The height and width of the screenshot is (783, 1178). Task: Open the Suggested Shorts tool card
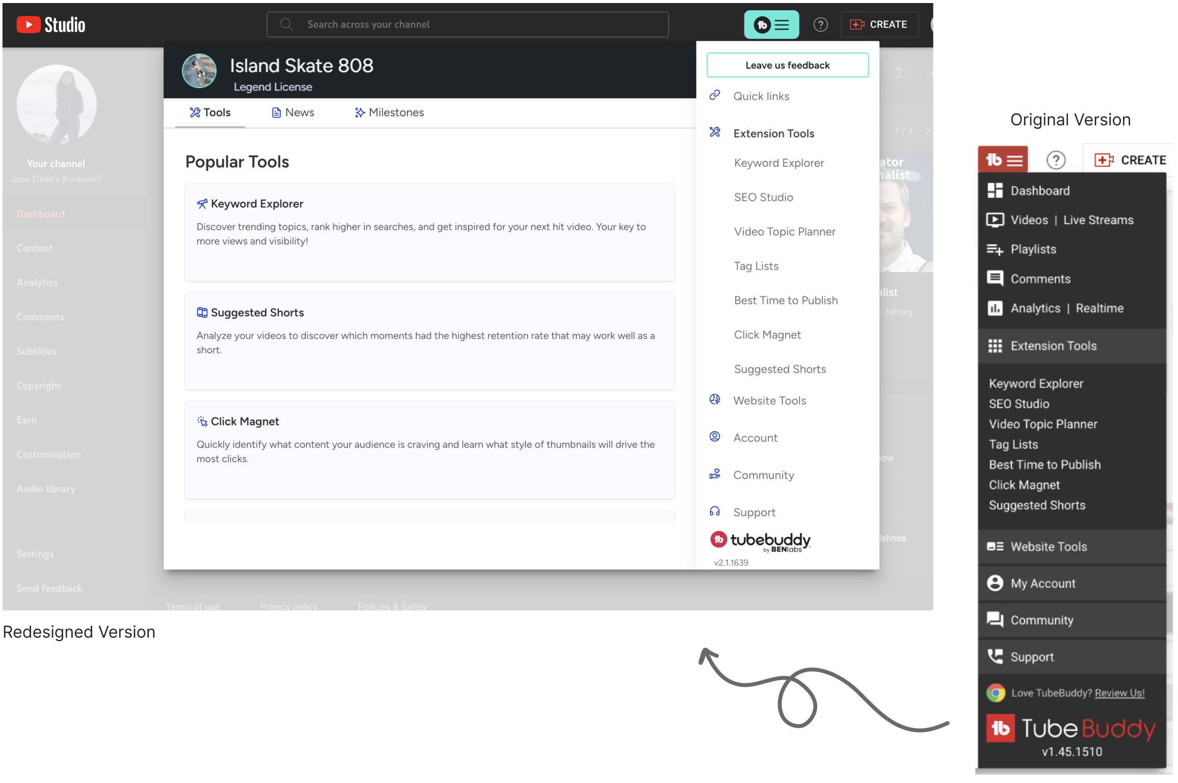tap(430, 341)
